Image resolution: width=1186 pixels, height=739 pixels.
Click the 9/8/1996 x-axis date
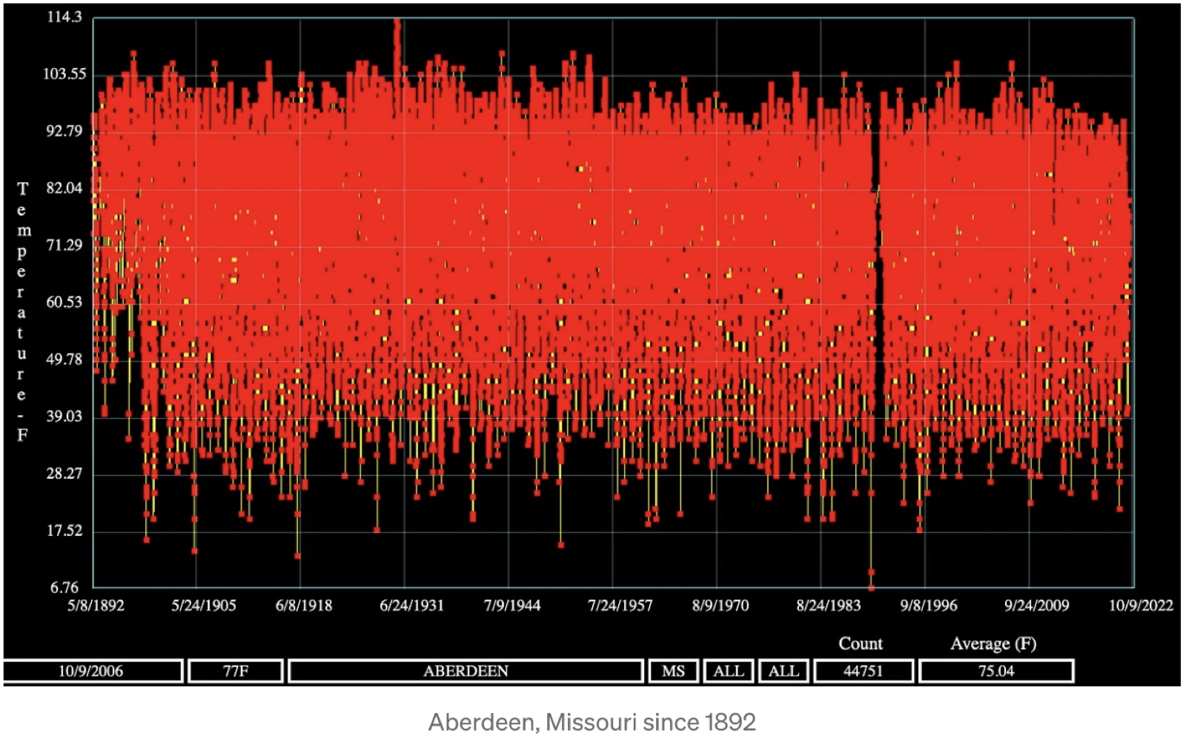929,606
